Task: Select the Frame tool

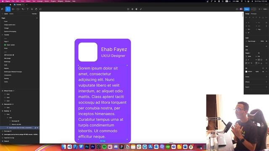Action: click(13, 9)
